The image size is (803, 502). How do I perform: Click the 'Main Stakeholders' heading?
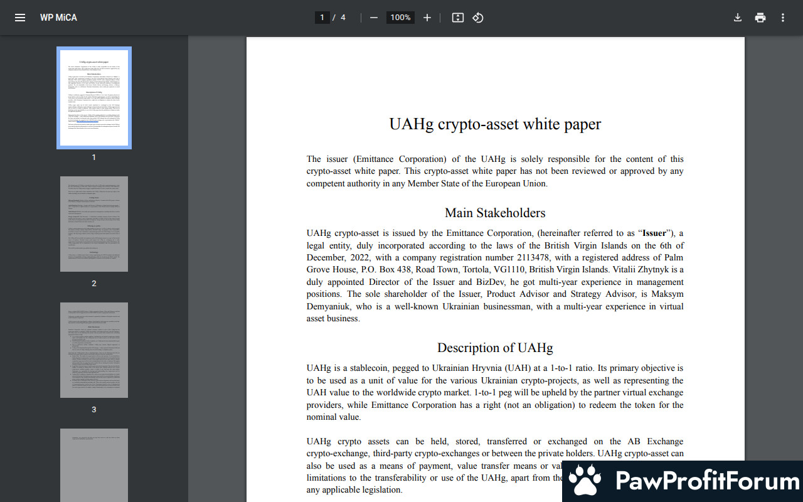[495, 213]
